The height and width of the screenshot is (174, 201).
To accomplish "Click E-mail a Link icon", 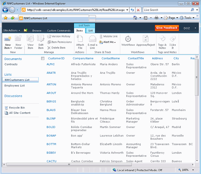I will coord(92,39).
